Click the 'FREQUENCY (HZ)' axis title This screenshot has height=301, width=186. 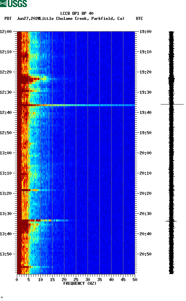click(x=80, y=283)
